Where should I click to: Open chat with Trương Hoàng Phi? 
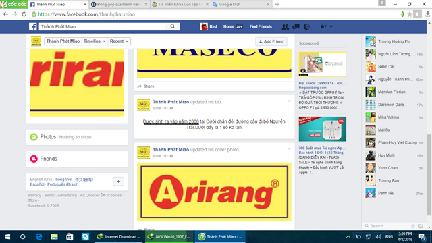[x=394, y=41]
